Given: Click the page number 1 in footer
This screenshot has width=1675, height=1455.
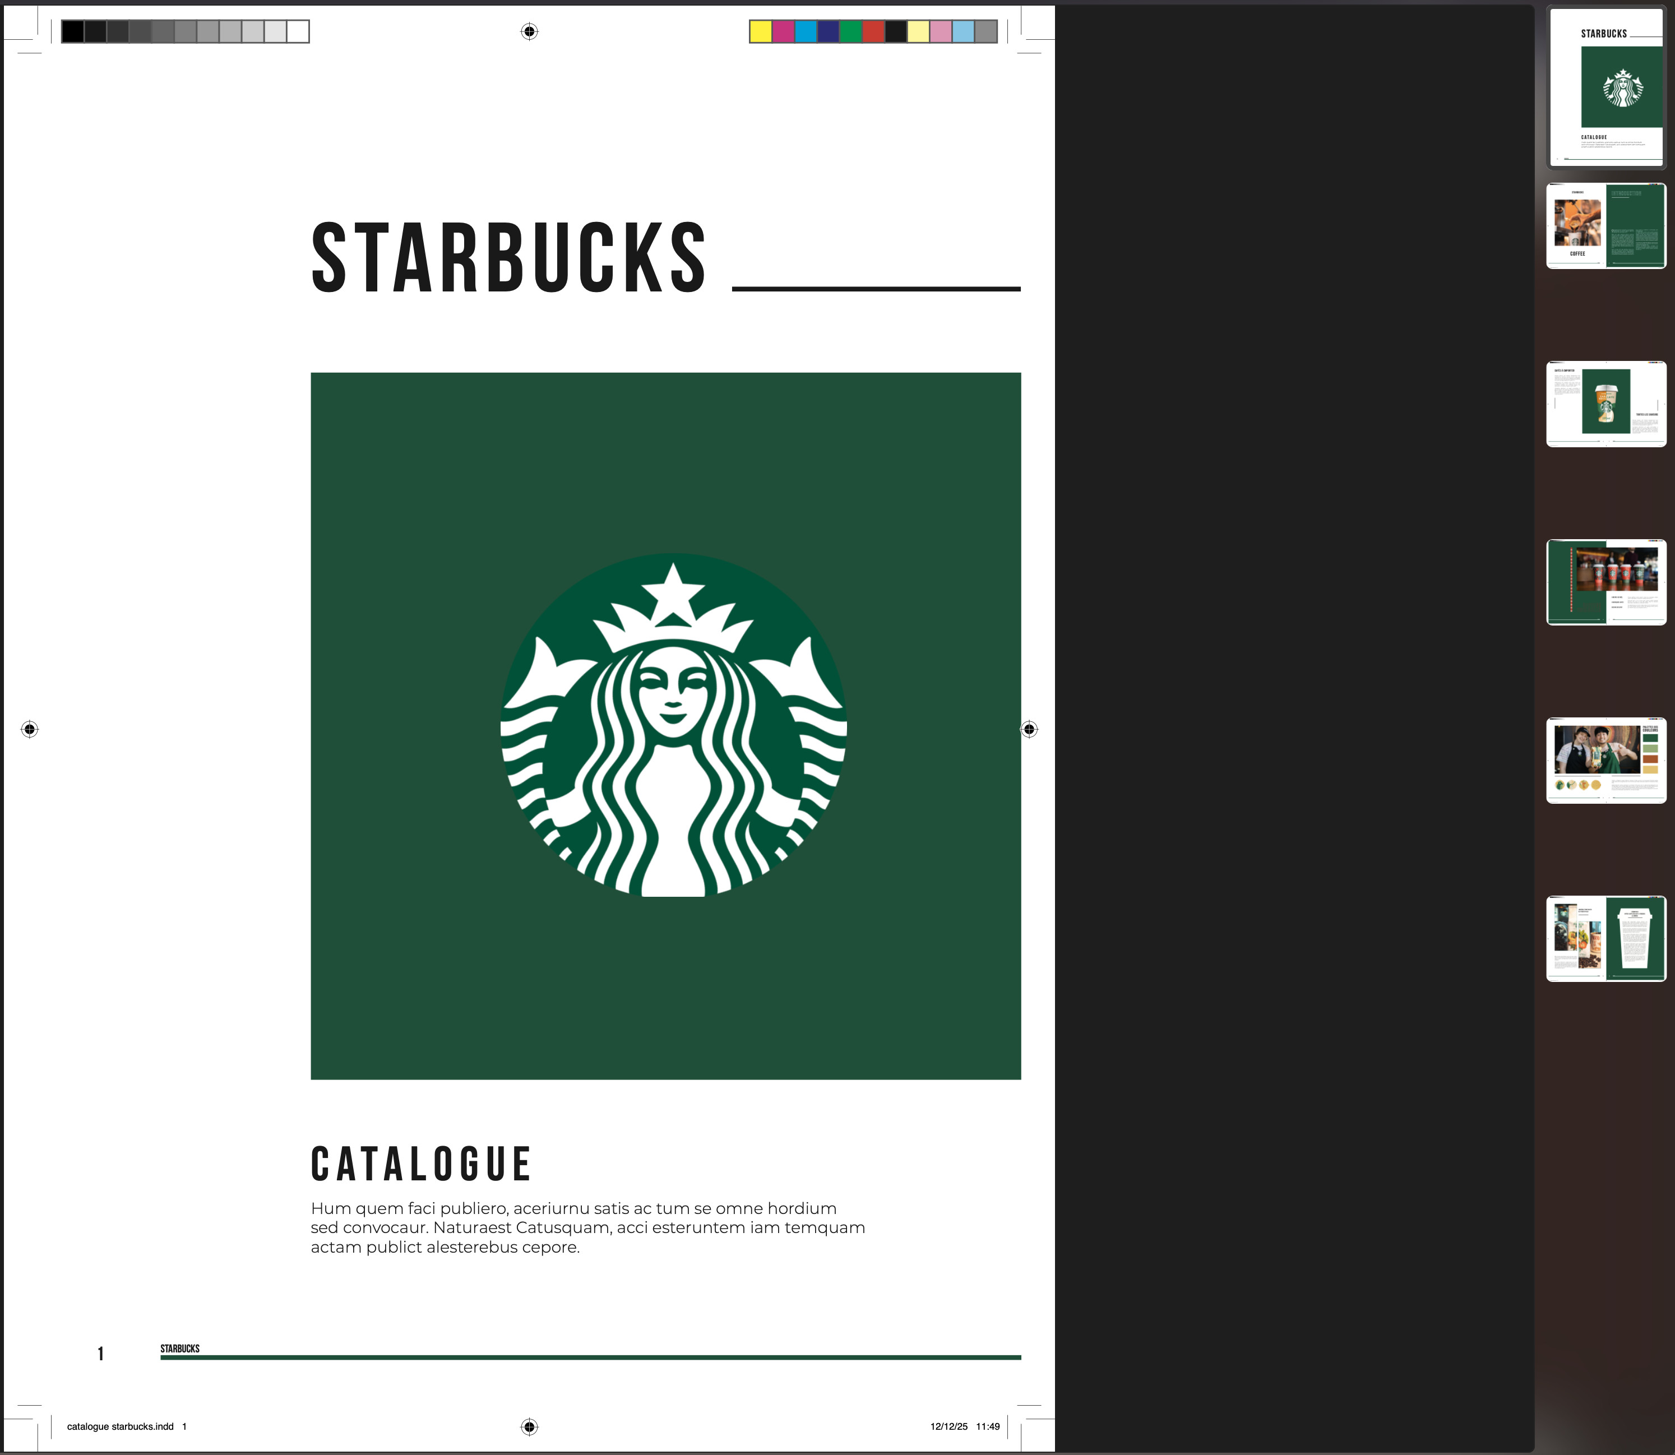Looking at the screenshot, I should (101, 1354).
